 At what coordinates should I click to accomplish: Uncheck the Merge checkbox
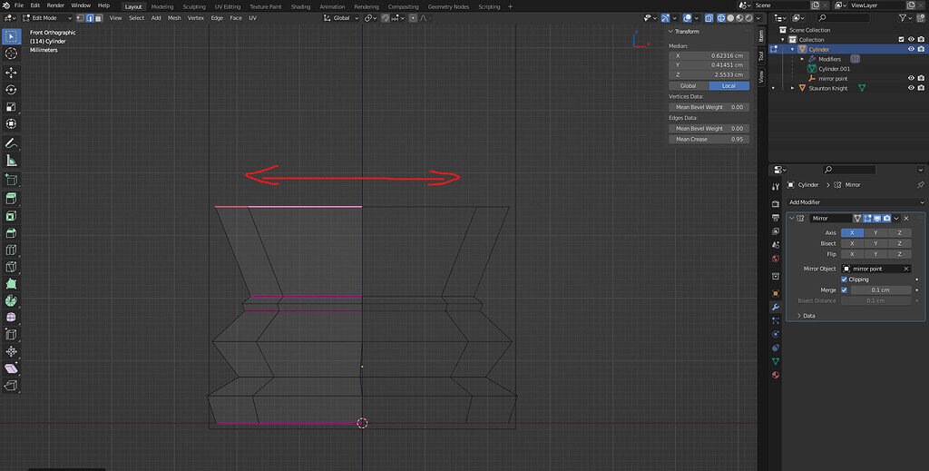click(845, 290)
